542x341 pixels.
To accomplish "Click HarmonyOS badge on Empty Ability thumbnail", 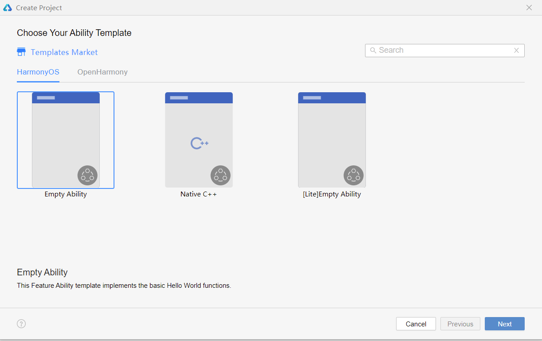I will coord(87,176).
